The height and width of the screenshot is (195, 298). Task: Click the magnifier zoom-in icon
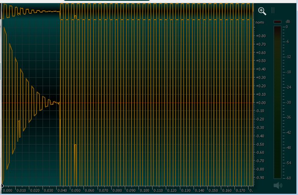[262, 11]
